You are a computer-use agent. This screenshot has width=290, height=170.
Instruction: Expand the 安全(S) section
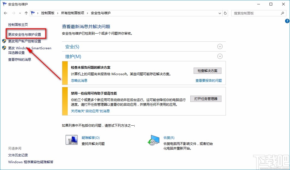tap(220, 46)
